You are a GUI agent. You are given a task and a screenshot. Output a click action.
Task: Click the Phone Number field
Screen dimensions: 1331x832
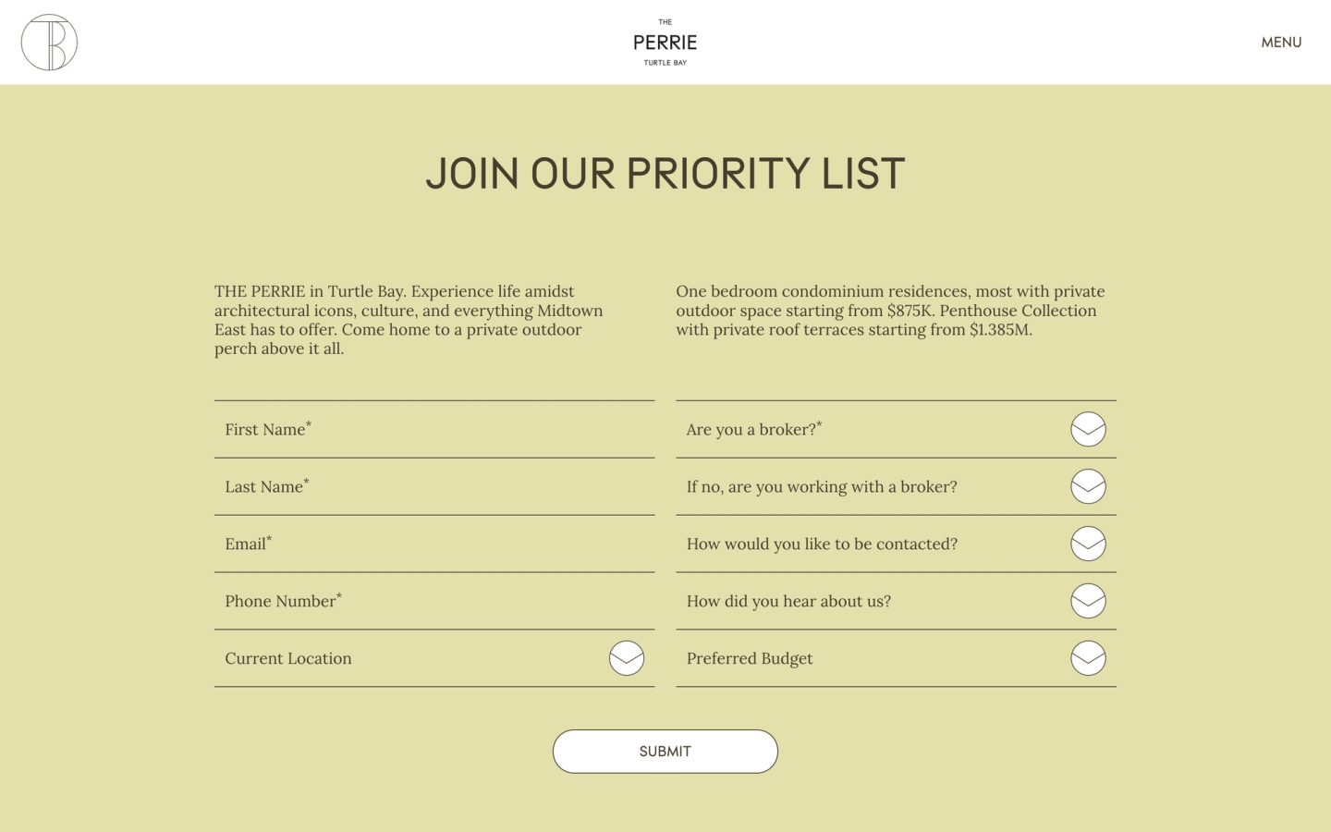click(x=434, y=601)
